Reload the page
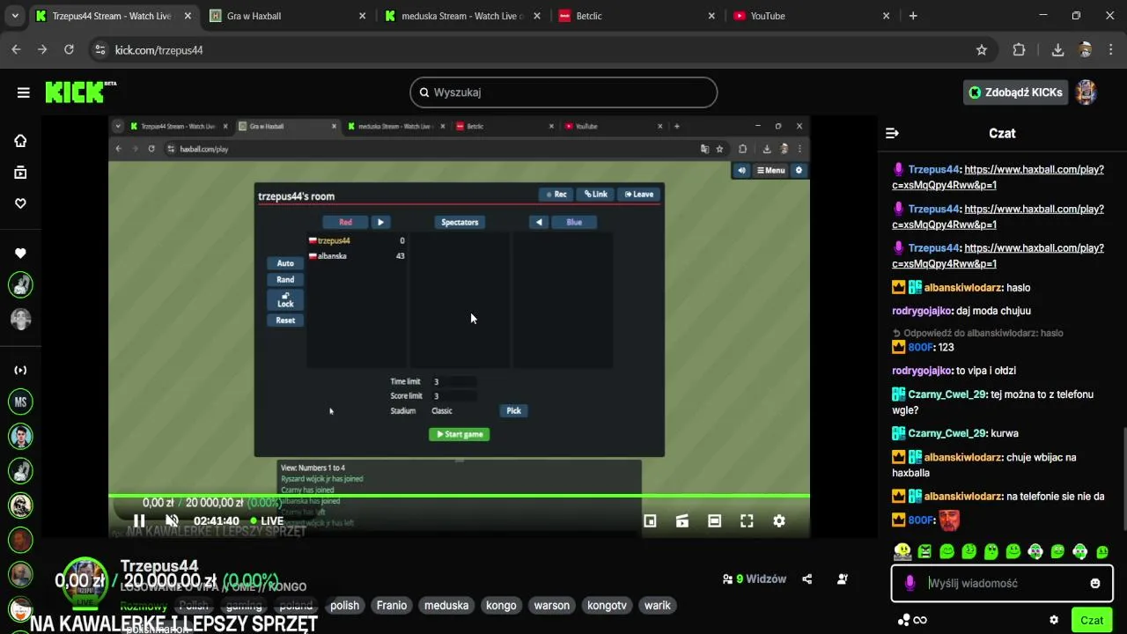1127x634 pixels. [x=69, y=50]
